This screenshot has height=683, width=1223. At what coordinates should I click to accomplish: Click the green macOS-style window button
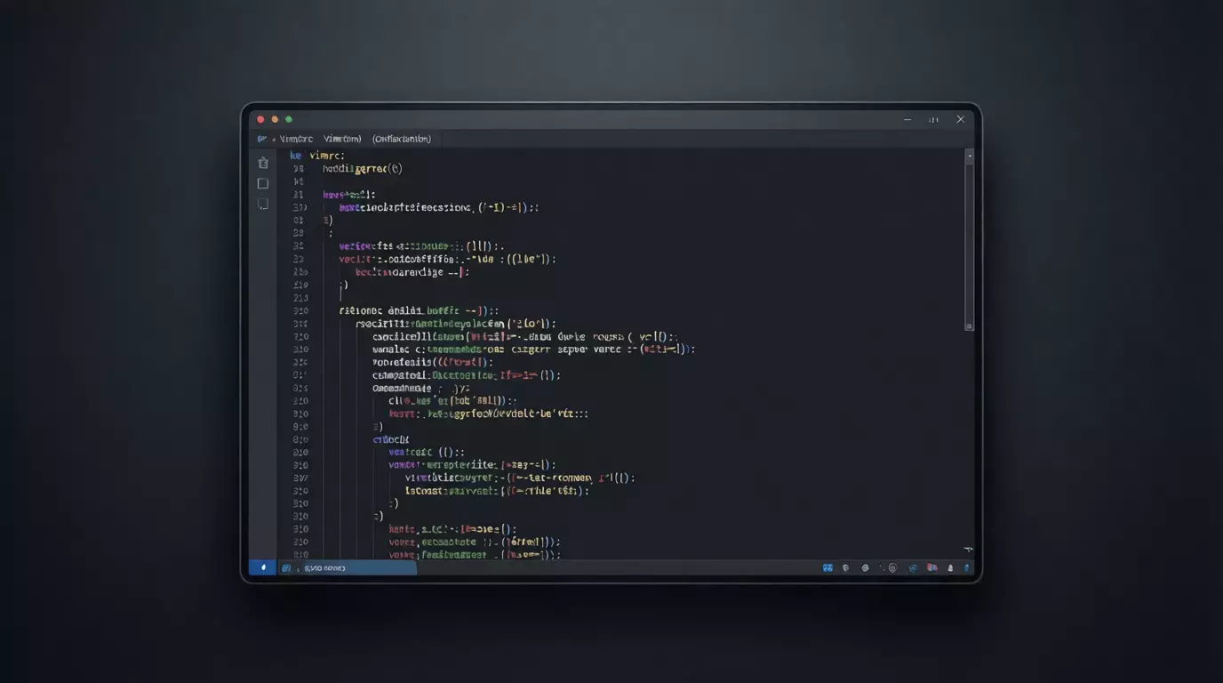pos(289,119)
